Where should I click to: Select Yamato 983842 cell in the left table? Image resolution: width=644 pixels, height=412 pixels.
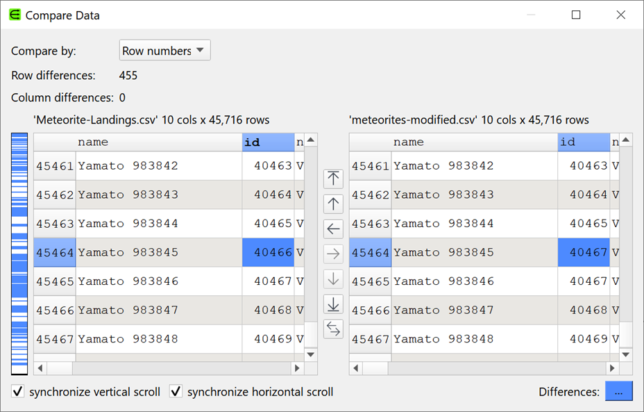158,166
